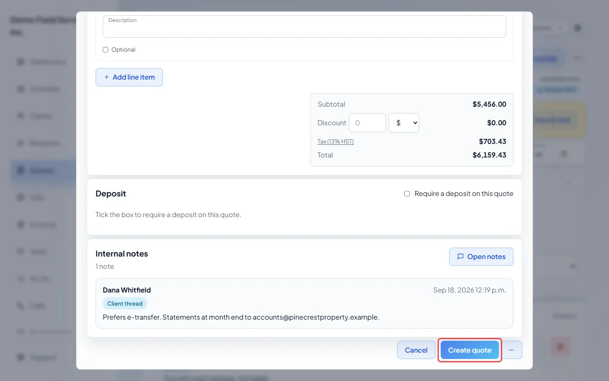Click the tax amount $703.43
The image size is (609, 381).
pyautogui.click(x=492, y=141)
